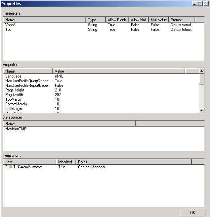Click the OK button

coord(193,212)
